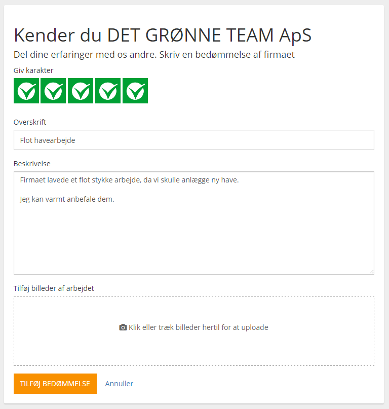
Task: Select the fifth checkmark for top rating
Action: (135, 91)
